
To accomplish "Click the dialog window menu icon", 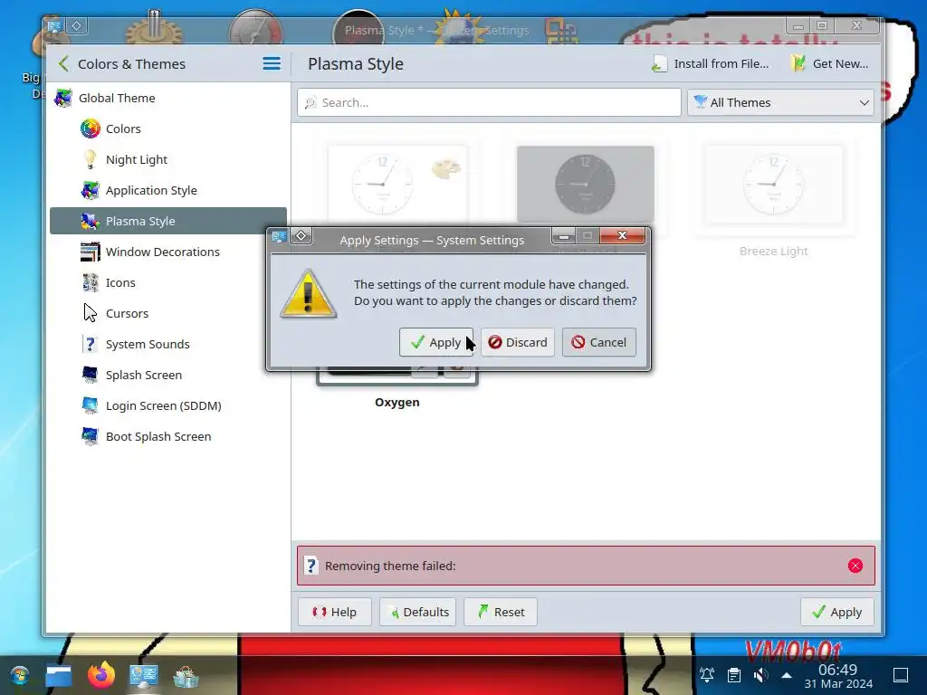I will coord(279,236).
